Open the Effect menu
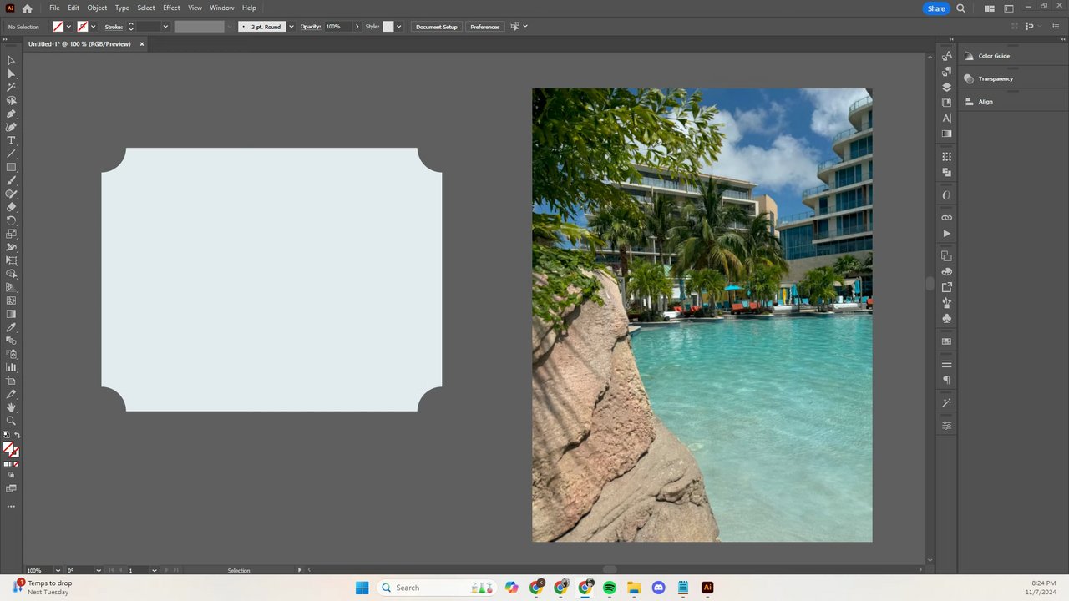Image resolution: width=1069 pixels, height=601 pixels. pyautogui.click(x=171, y=8)
